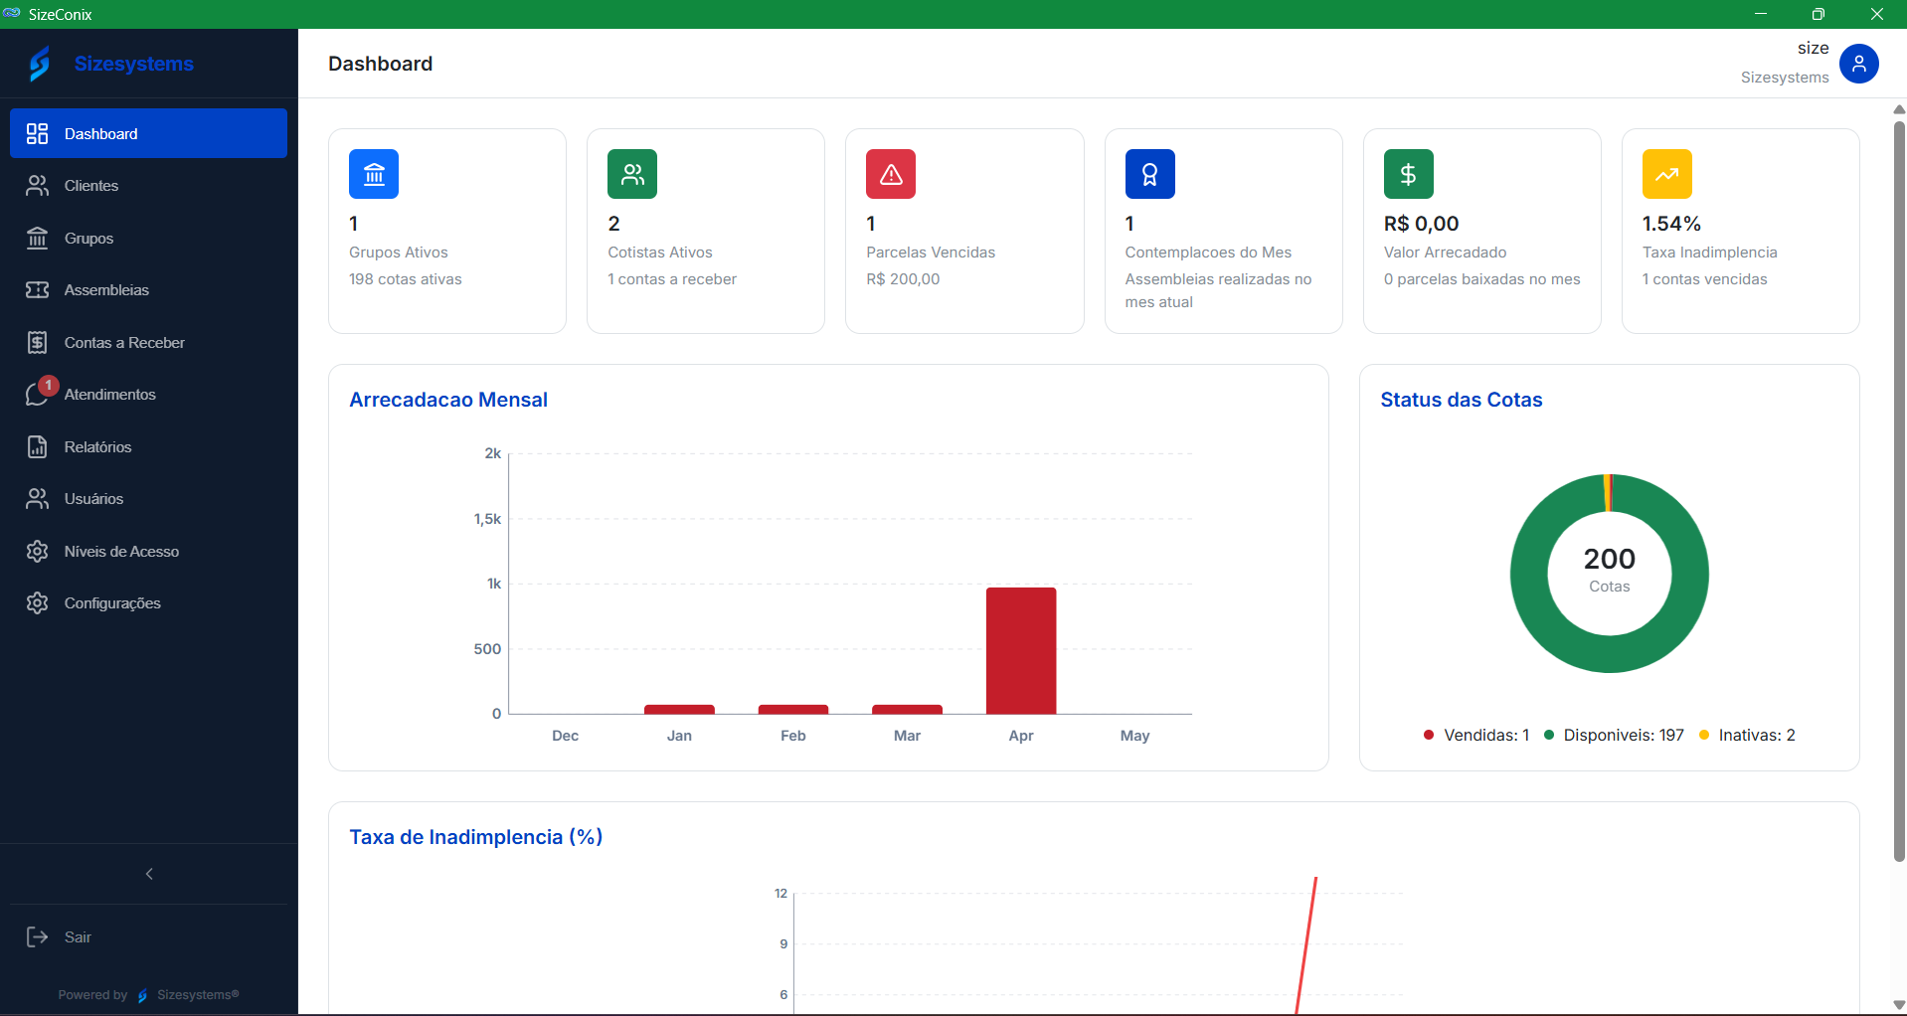Toggle the Inativas legend item
Image resolution: width=1907 pixels, height=1016 pixels.
point(1747,736)
